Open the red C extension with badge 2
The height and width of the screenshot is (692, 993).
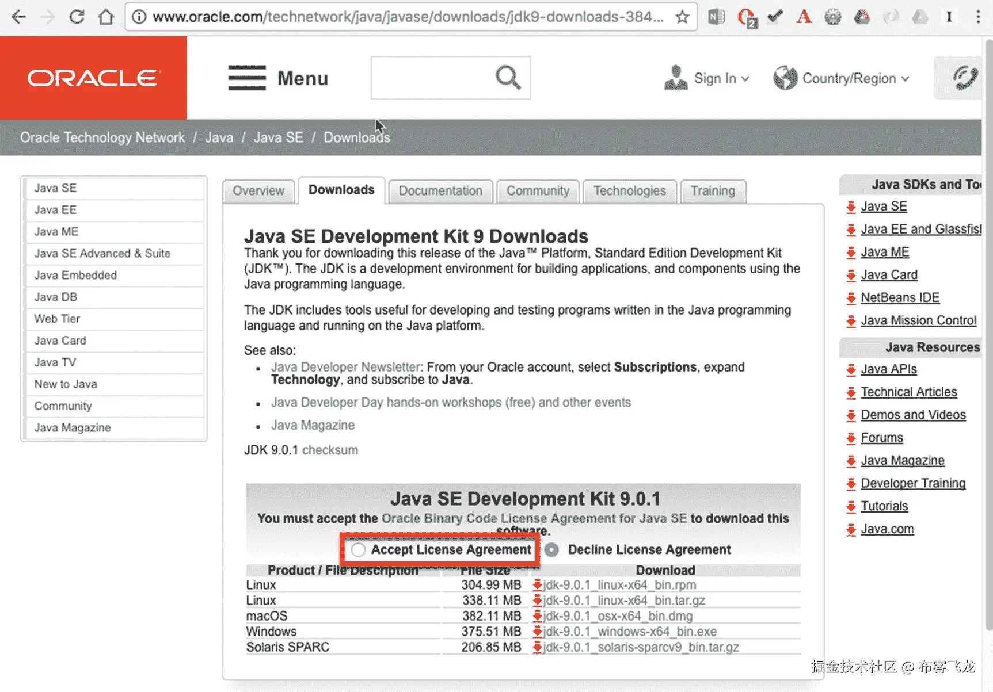point(747,17)
